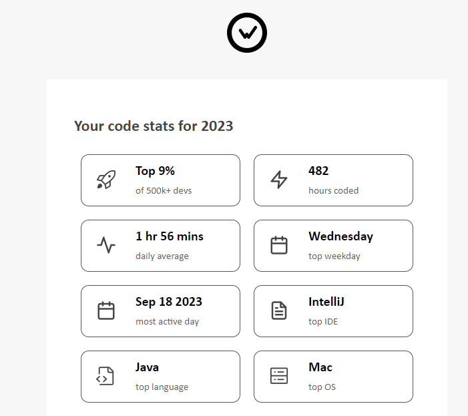Viewport: 468px width, 416px height.
Task: Click the code file icon beside Java
Action: (x=105, y=376)
